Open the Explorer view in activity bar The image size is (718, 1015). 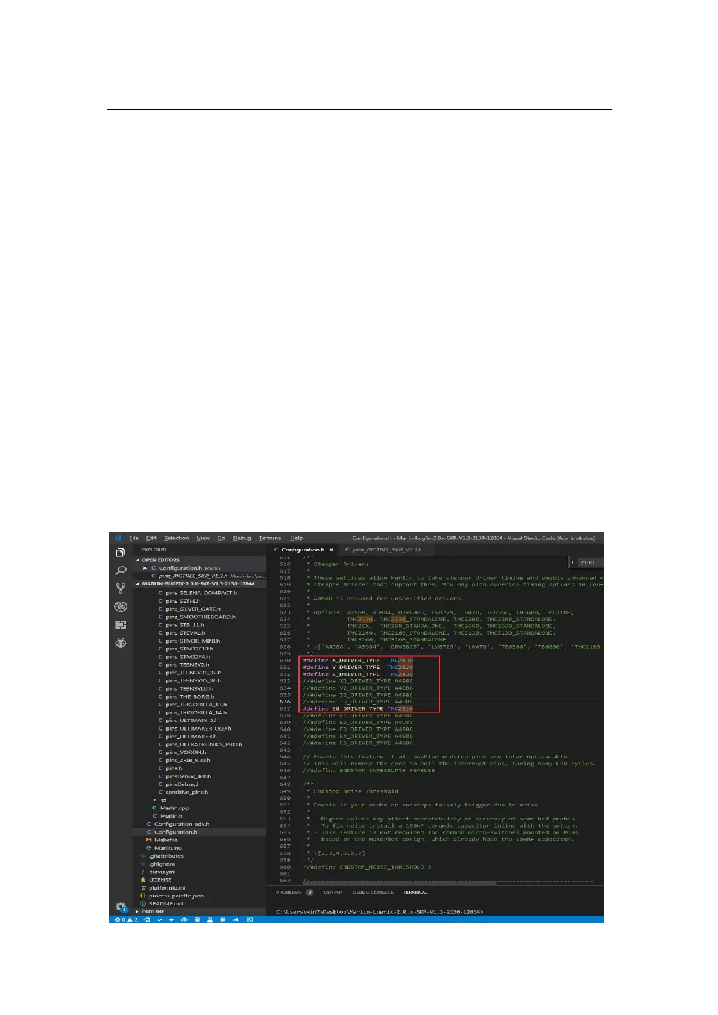(121, 553)
